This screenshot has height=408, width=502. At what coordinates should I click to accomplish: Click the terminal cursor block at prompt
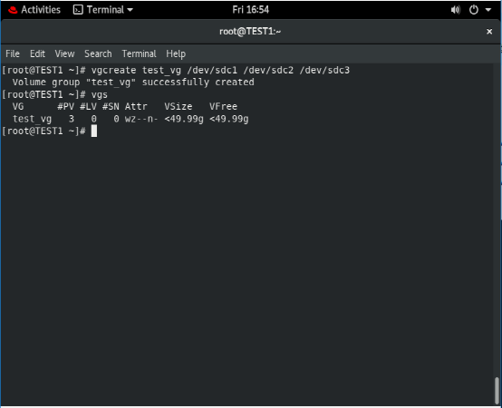pyautogui.click(x=94, y=131)
